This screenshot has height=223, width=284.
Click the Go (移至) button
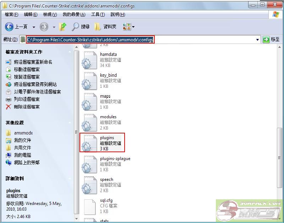click(x=271, y=40)
